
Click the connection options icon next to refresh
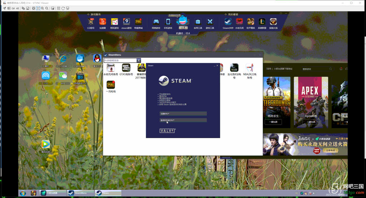coord(68,9)
